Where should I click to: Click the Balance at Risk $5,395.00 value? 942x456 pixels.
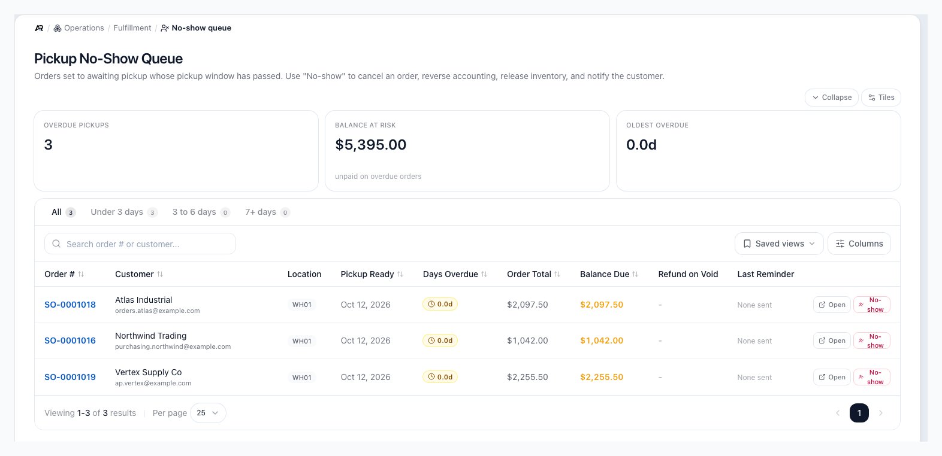click(x=371, y=145)
